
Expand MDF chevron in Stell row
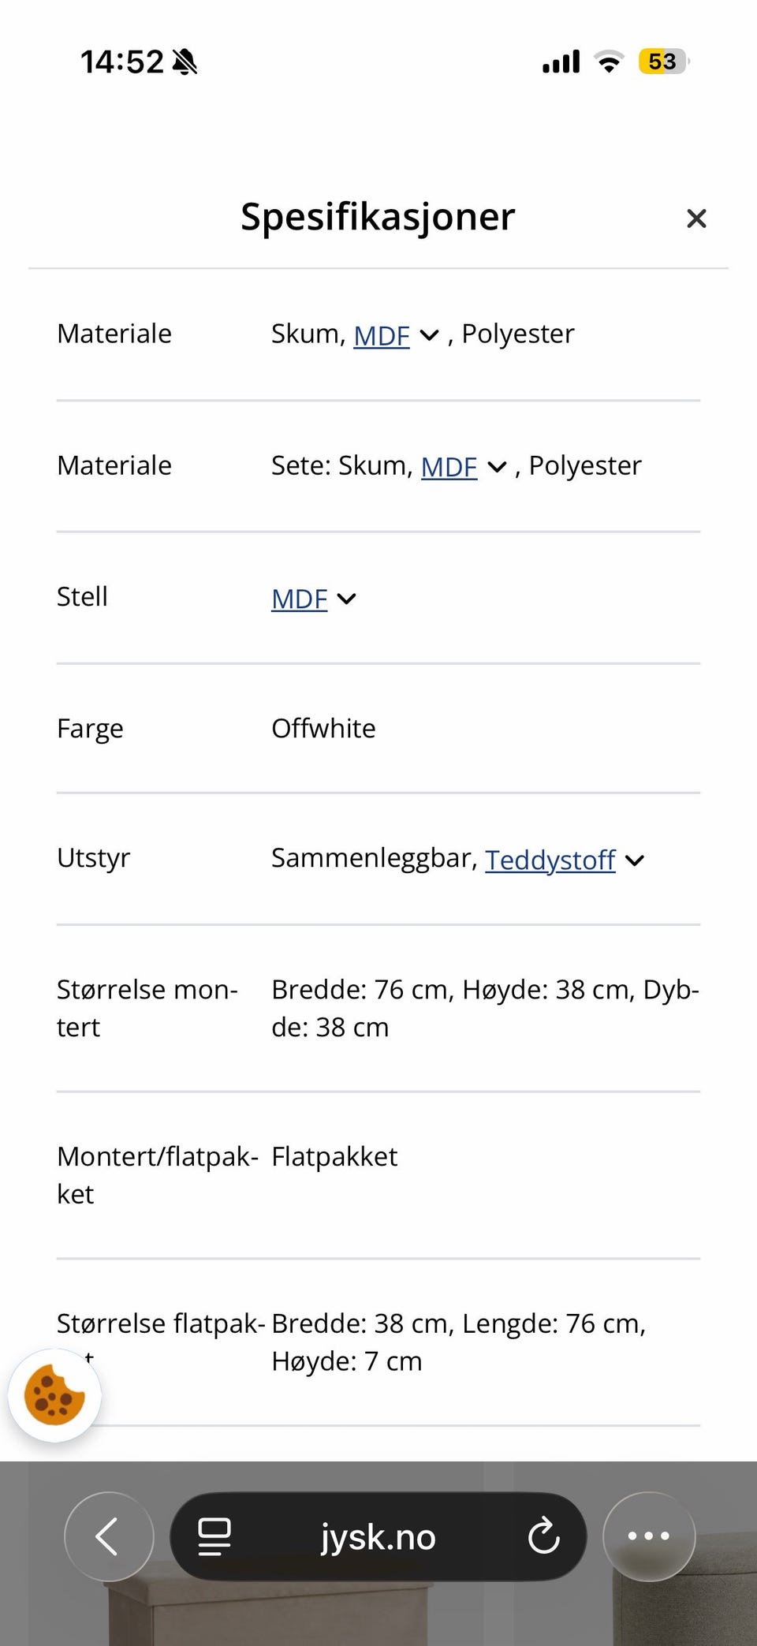pyautogui.click(x=347, y=599)
